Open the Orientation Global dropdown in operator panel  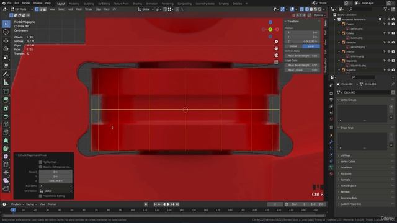click(56, 191)
